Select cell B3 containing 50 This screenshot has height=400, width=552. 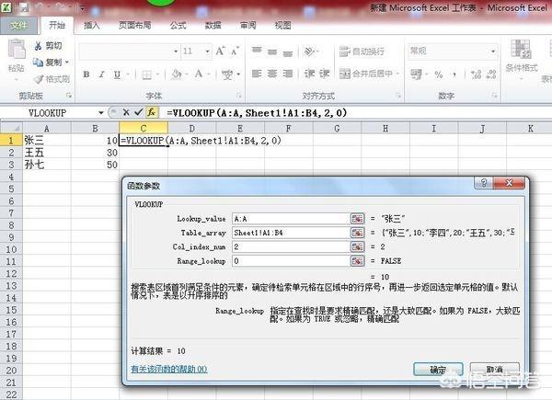tap(95, 165)
